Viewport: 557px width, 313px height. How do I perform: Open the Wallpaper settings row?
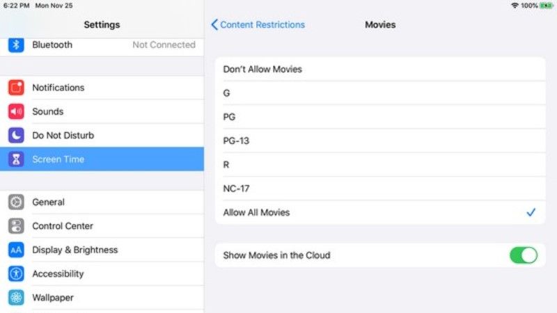point(102,298)
